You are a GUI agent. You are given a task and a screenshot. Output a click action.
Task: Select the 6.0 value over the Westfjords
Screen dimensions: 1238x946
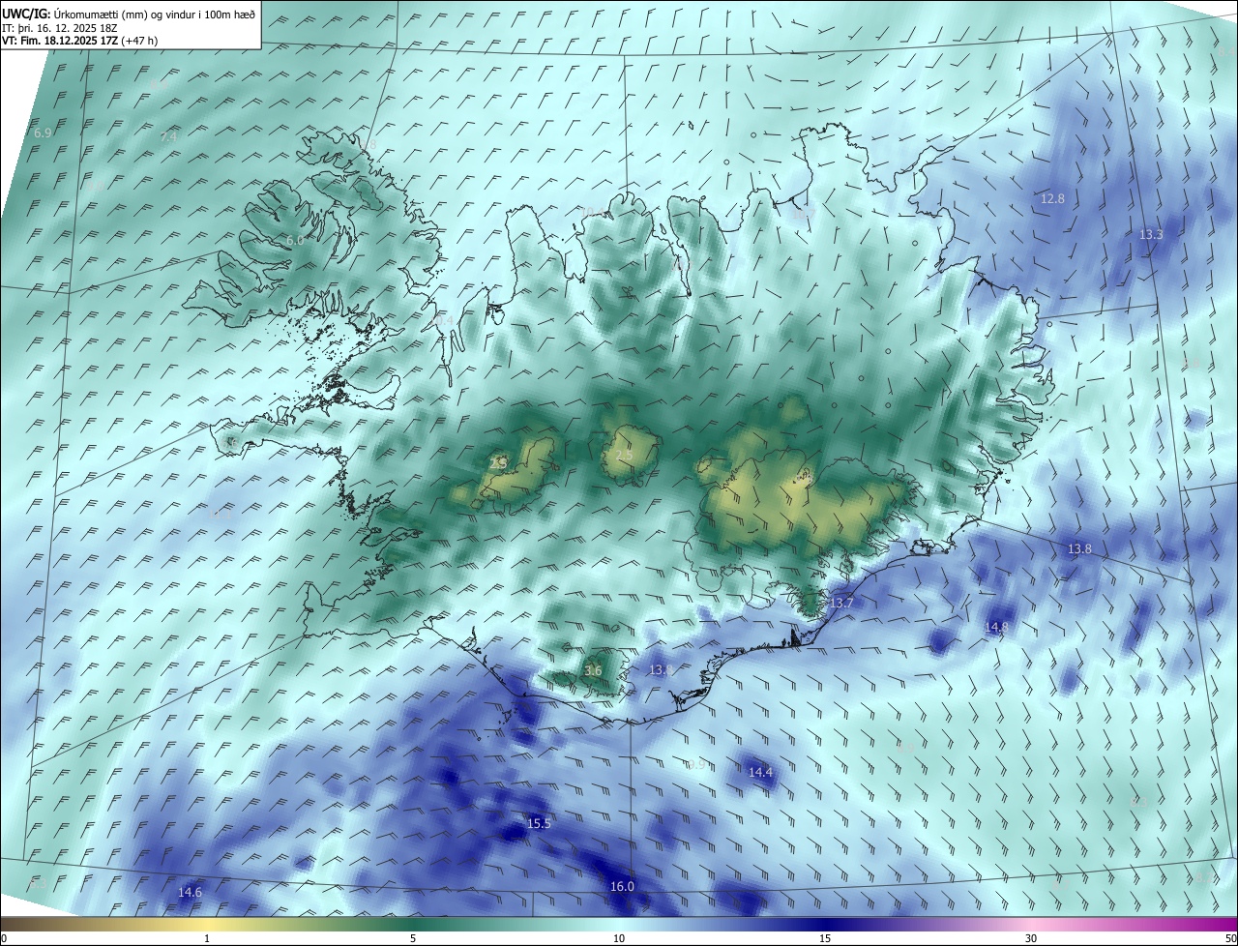tap(295, 240)
